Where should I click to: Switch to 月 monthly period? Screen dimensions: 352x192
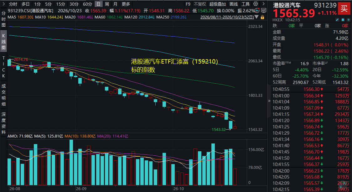pyautogui.click(x=115, y=4)
